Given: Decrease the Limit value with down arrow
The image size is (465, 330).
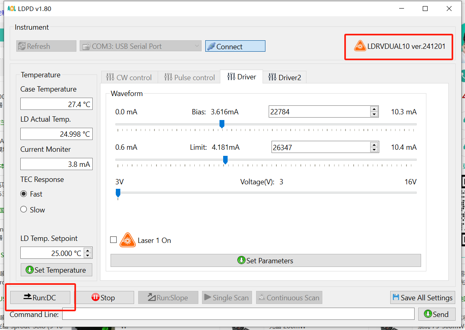Looking at the screenshot, I should [x=374, y=150].
